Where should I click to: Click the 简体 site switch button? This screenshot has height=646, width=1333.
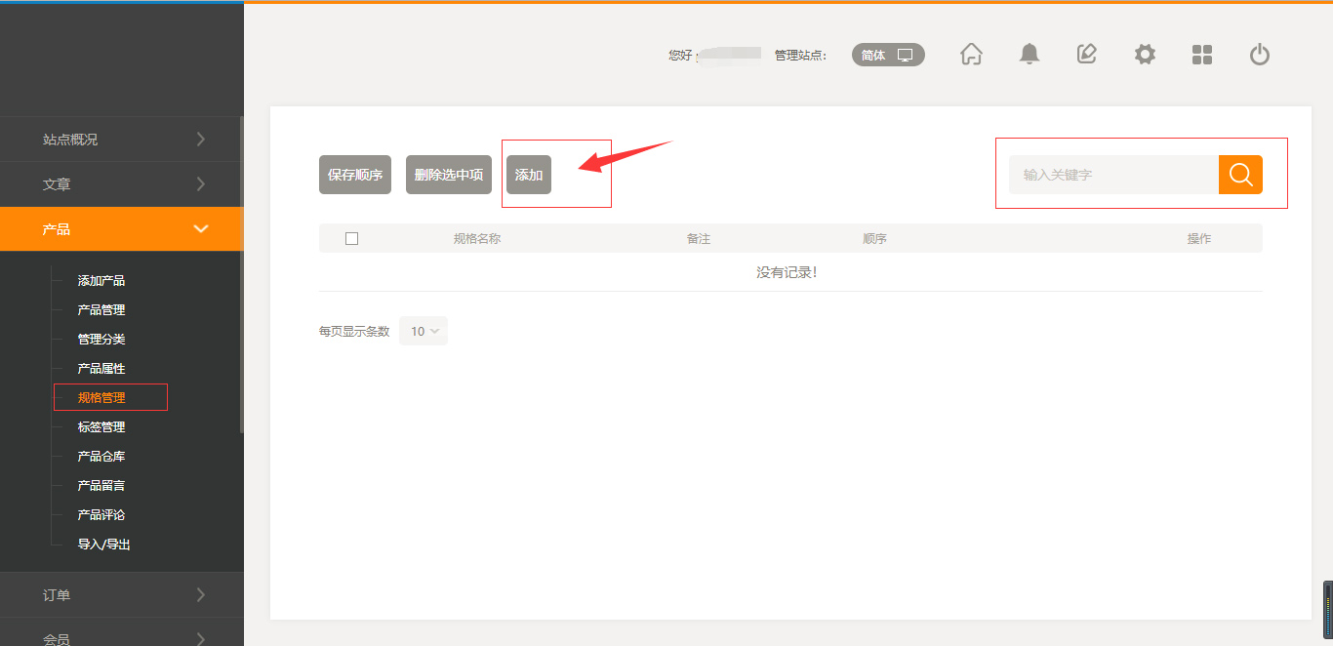click(x=887, y=55)
